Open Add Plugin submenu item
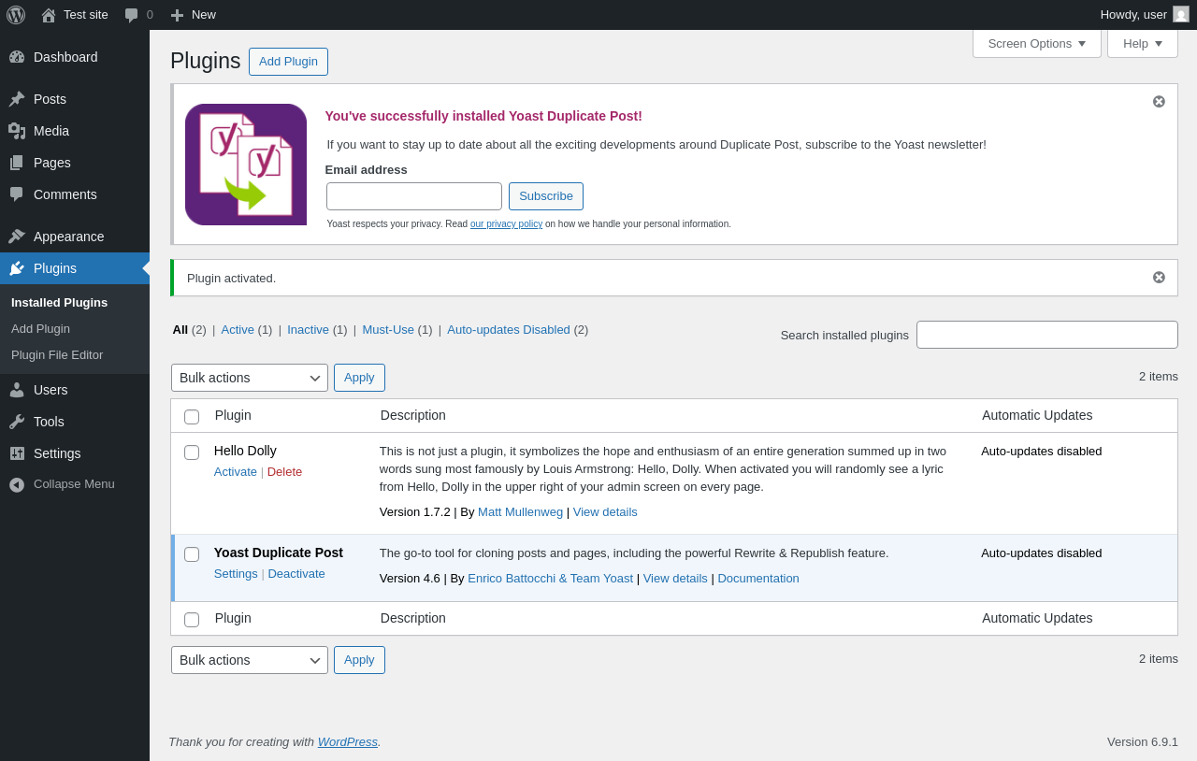 [41, 328]
